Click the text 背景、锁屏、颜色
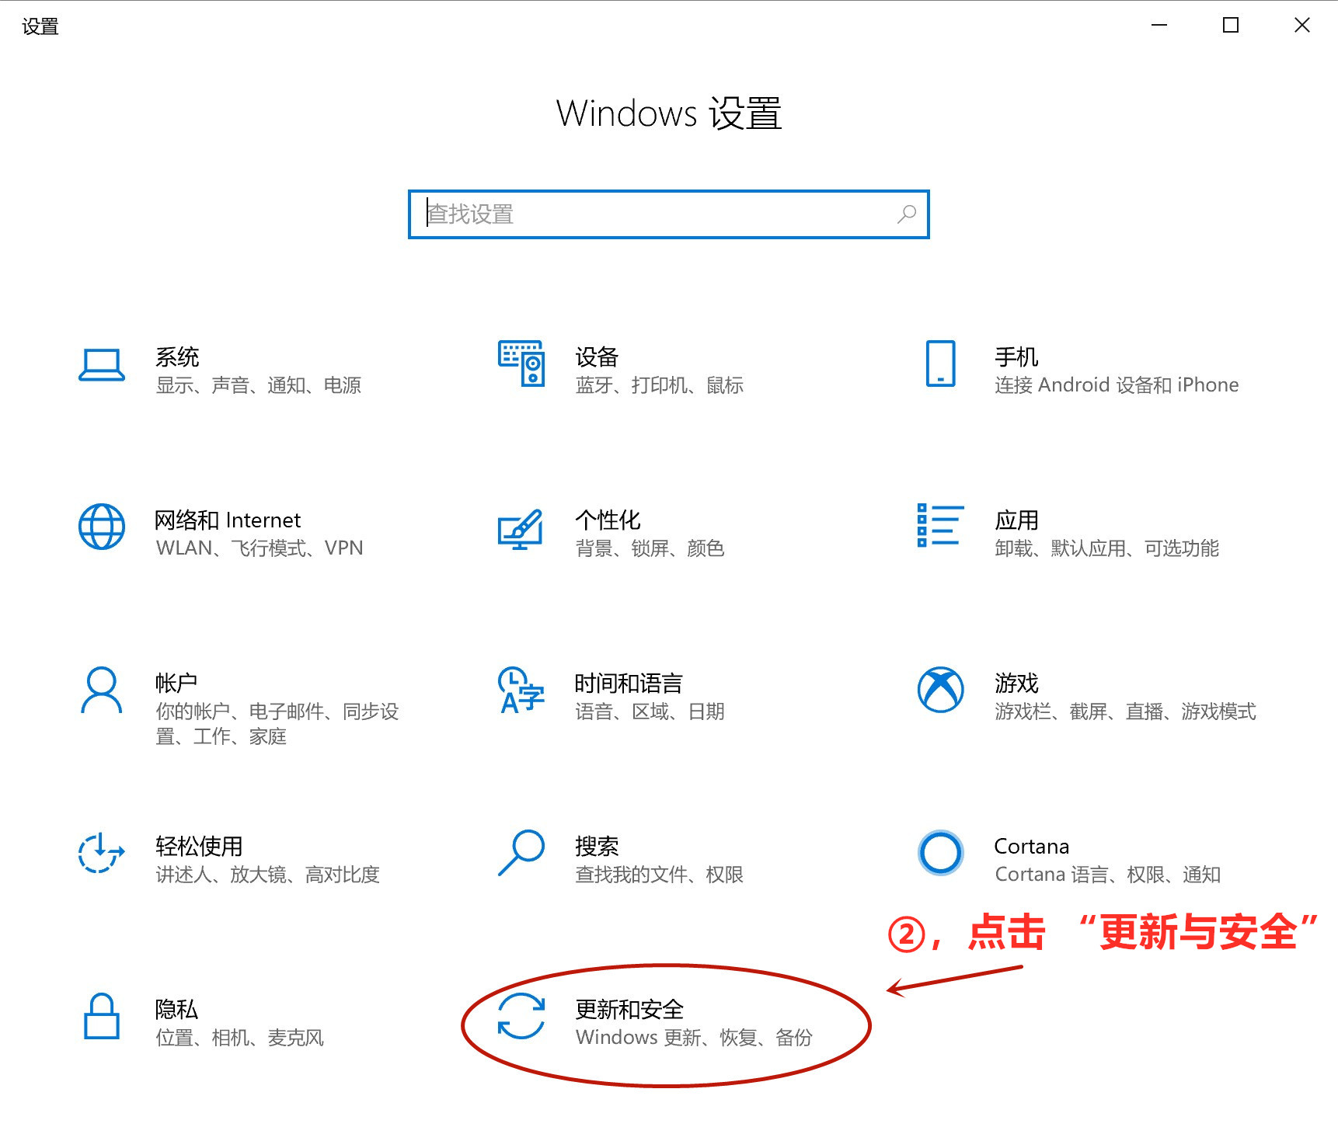This screenshot has height=1148, width=1338. (x=650, y=548)
